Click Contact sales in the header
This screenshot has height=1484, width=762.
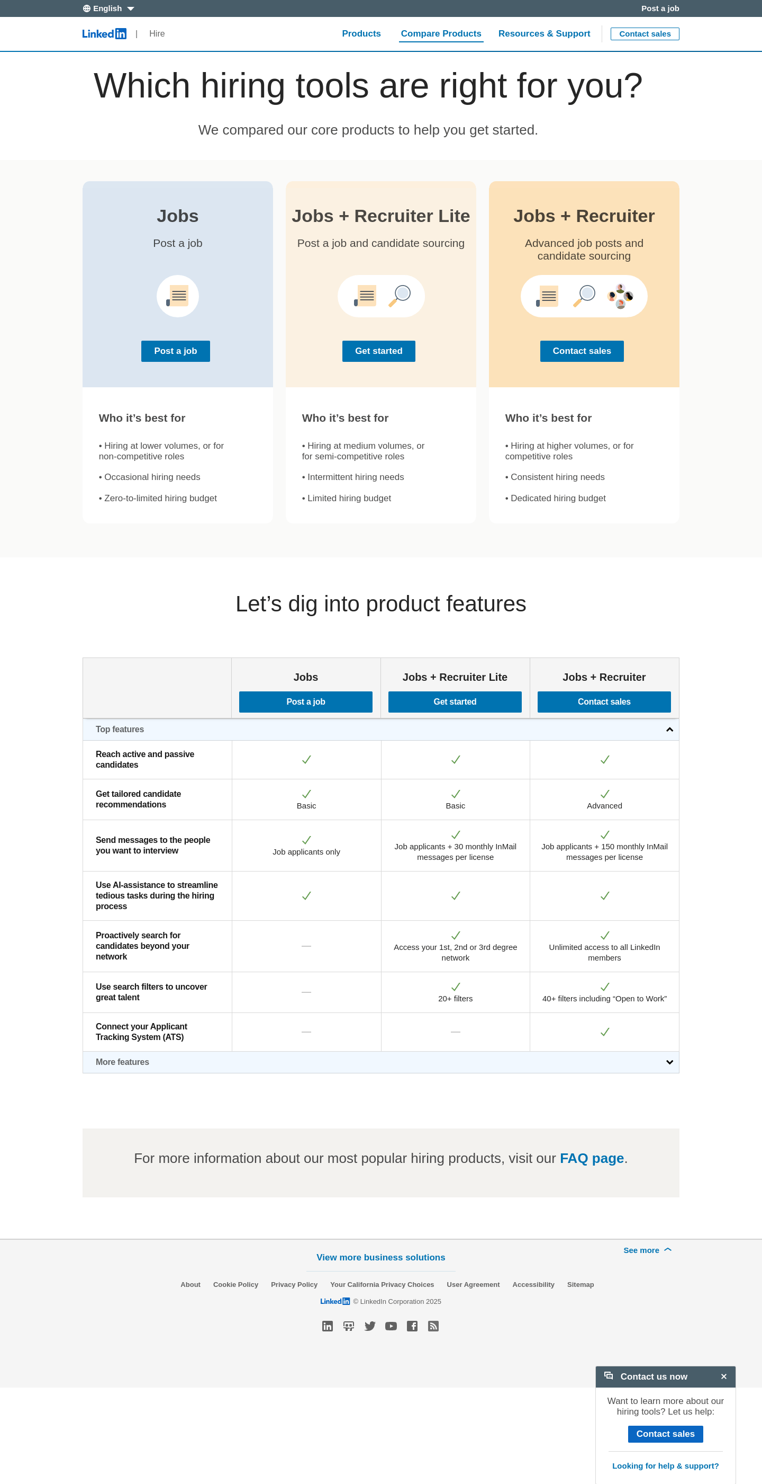tap(645, 34)
